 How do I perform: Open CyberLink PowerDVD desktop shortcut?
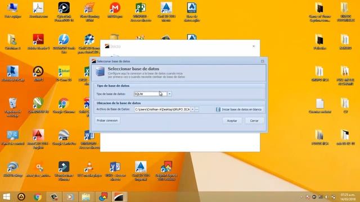click(64, 12)
